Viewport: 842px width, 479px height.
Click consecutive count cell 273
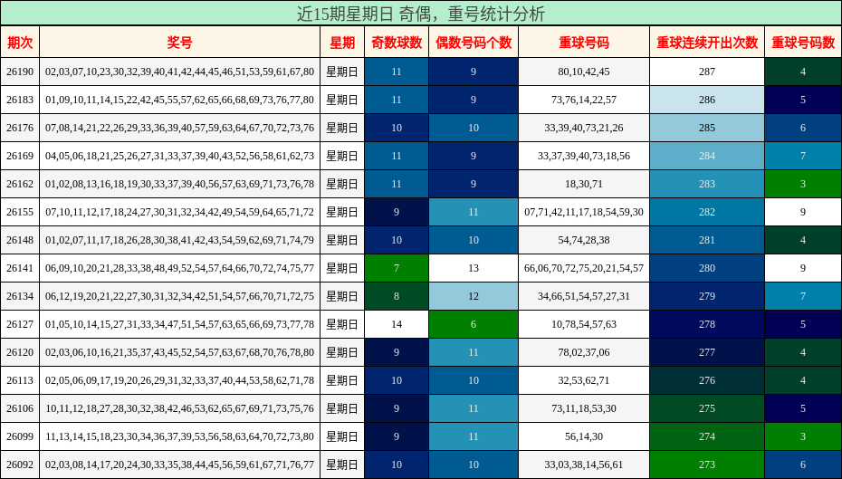707,465
